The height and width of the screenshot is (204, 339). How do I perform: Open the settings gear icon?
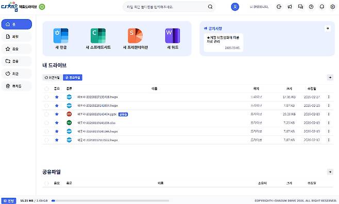[x=332, y=7]
